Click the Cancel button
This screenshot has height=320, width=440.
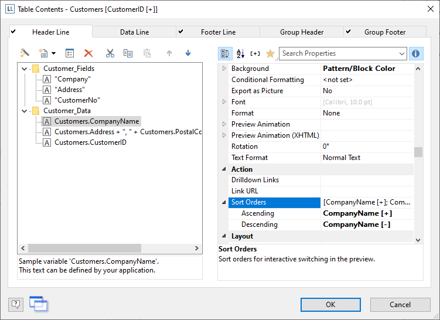[400, 305]
